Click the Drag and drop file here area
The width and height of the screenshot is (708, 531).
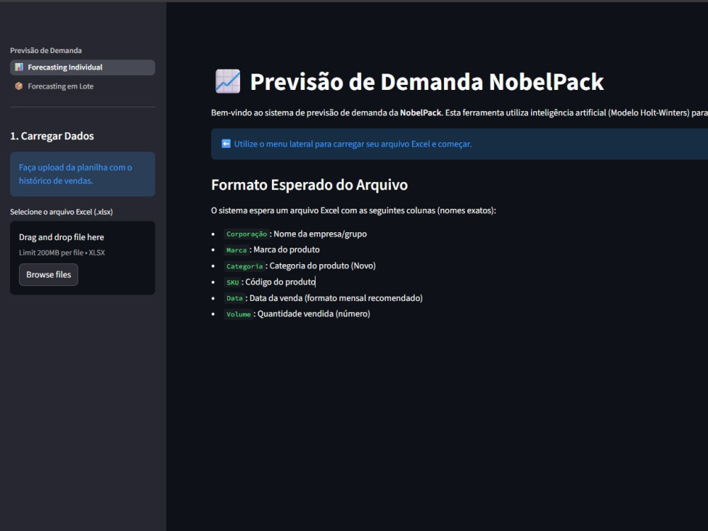click(82, 258)
